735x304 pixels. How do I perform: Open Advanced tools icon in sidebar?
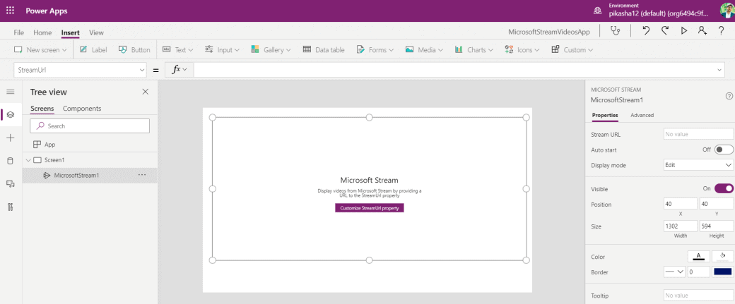tap(11, 207)
